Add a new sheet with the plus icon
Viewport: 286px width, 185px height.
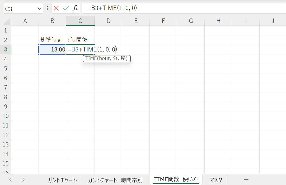(246, 180)
